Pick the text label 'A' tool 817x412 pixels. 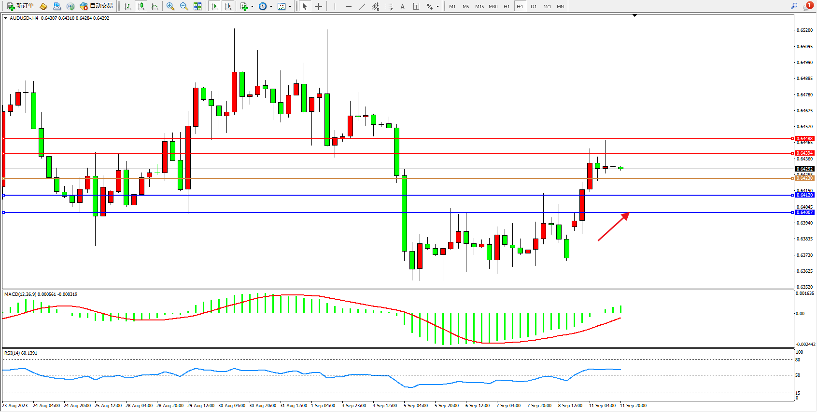click(402, 6)
